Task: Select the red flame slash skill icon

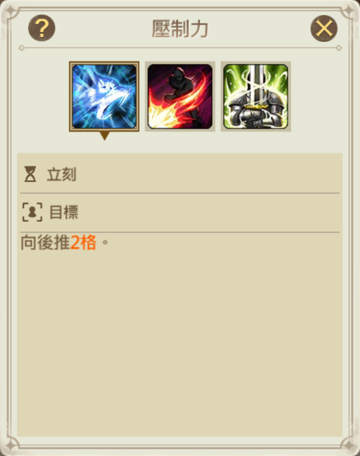Action: (180, 97)
